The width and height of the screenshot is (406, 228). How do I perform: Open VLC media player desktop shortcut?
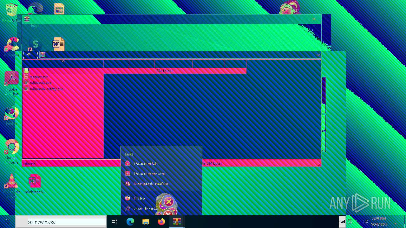coord(11,186)
